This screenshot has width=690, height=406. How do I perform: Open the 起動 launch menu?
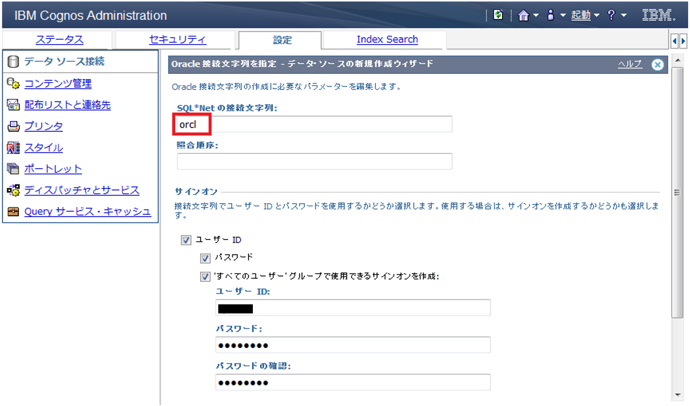tap(581, 15)
